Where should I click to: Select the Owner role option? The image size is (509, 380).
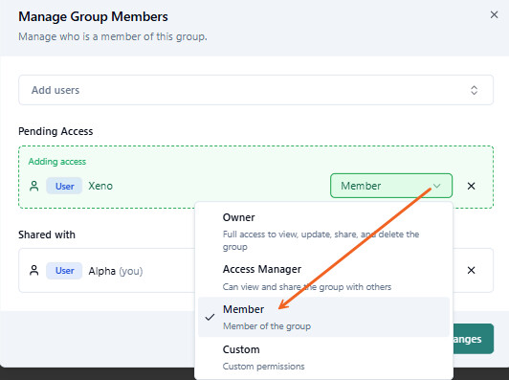pos(323,232)
